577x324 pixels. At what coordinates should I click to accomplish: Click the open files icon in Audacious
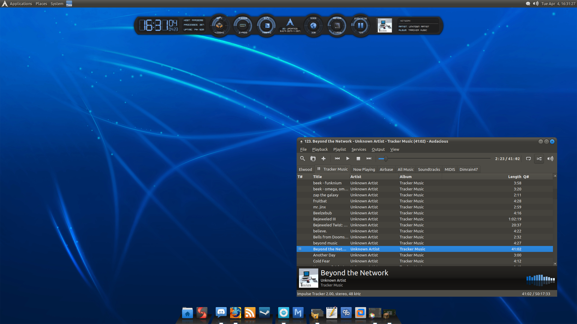coord(313,159)
